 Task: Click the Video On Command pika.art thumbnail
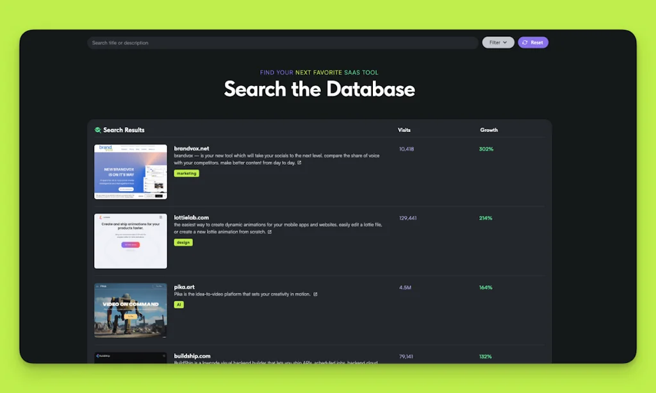click(130, 310)
